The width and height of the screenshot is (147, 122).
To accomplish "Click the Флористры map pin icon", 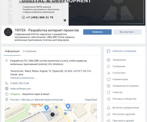I will (47, 108).
